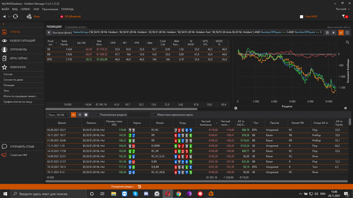Click the grid view icon in the hands panel
Screen dimensions: 353x198
pos(86,115)
